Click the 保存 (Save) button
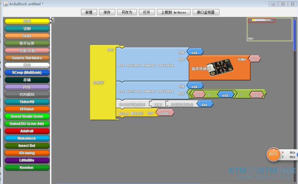The height and width of the screenshot is (184, 298). click(107, 12)
